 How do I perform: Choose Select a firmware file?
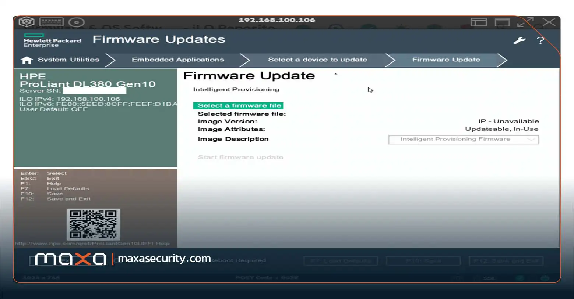click(x=238, y=106)
